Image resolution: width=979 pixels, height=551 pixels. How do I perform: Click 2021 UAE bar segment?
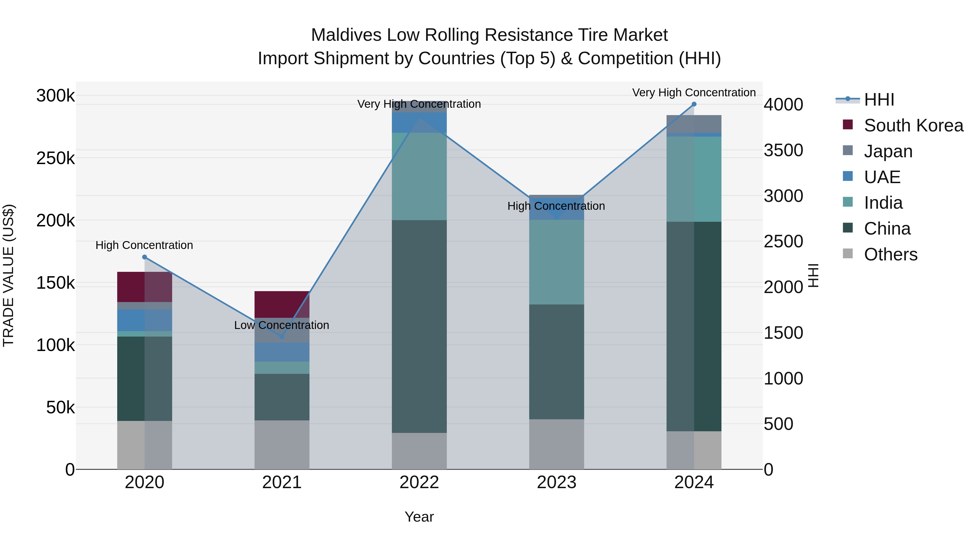pyautogui.click(x=282, y=352)
